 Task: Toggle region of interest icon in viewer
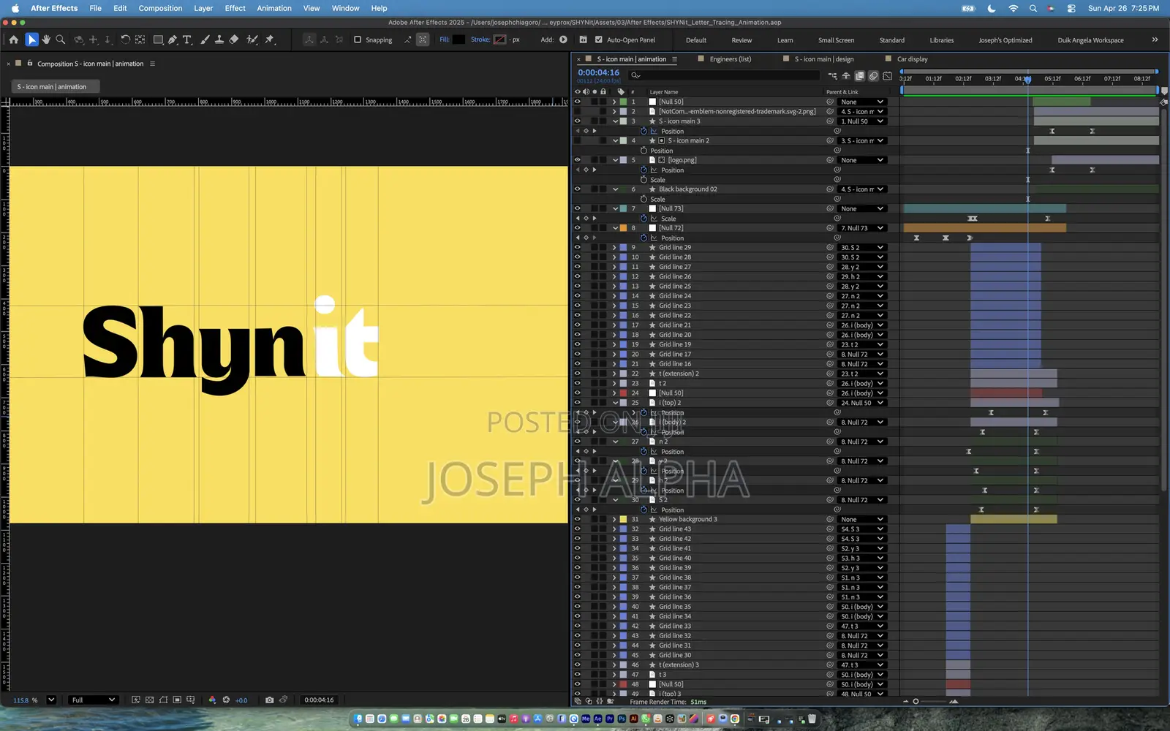point(177,700)
